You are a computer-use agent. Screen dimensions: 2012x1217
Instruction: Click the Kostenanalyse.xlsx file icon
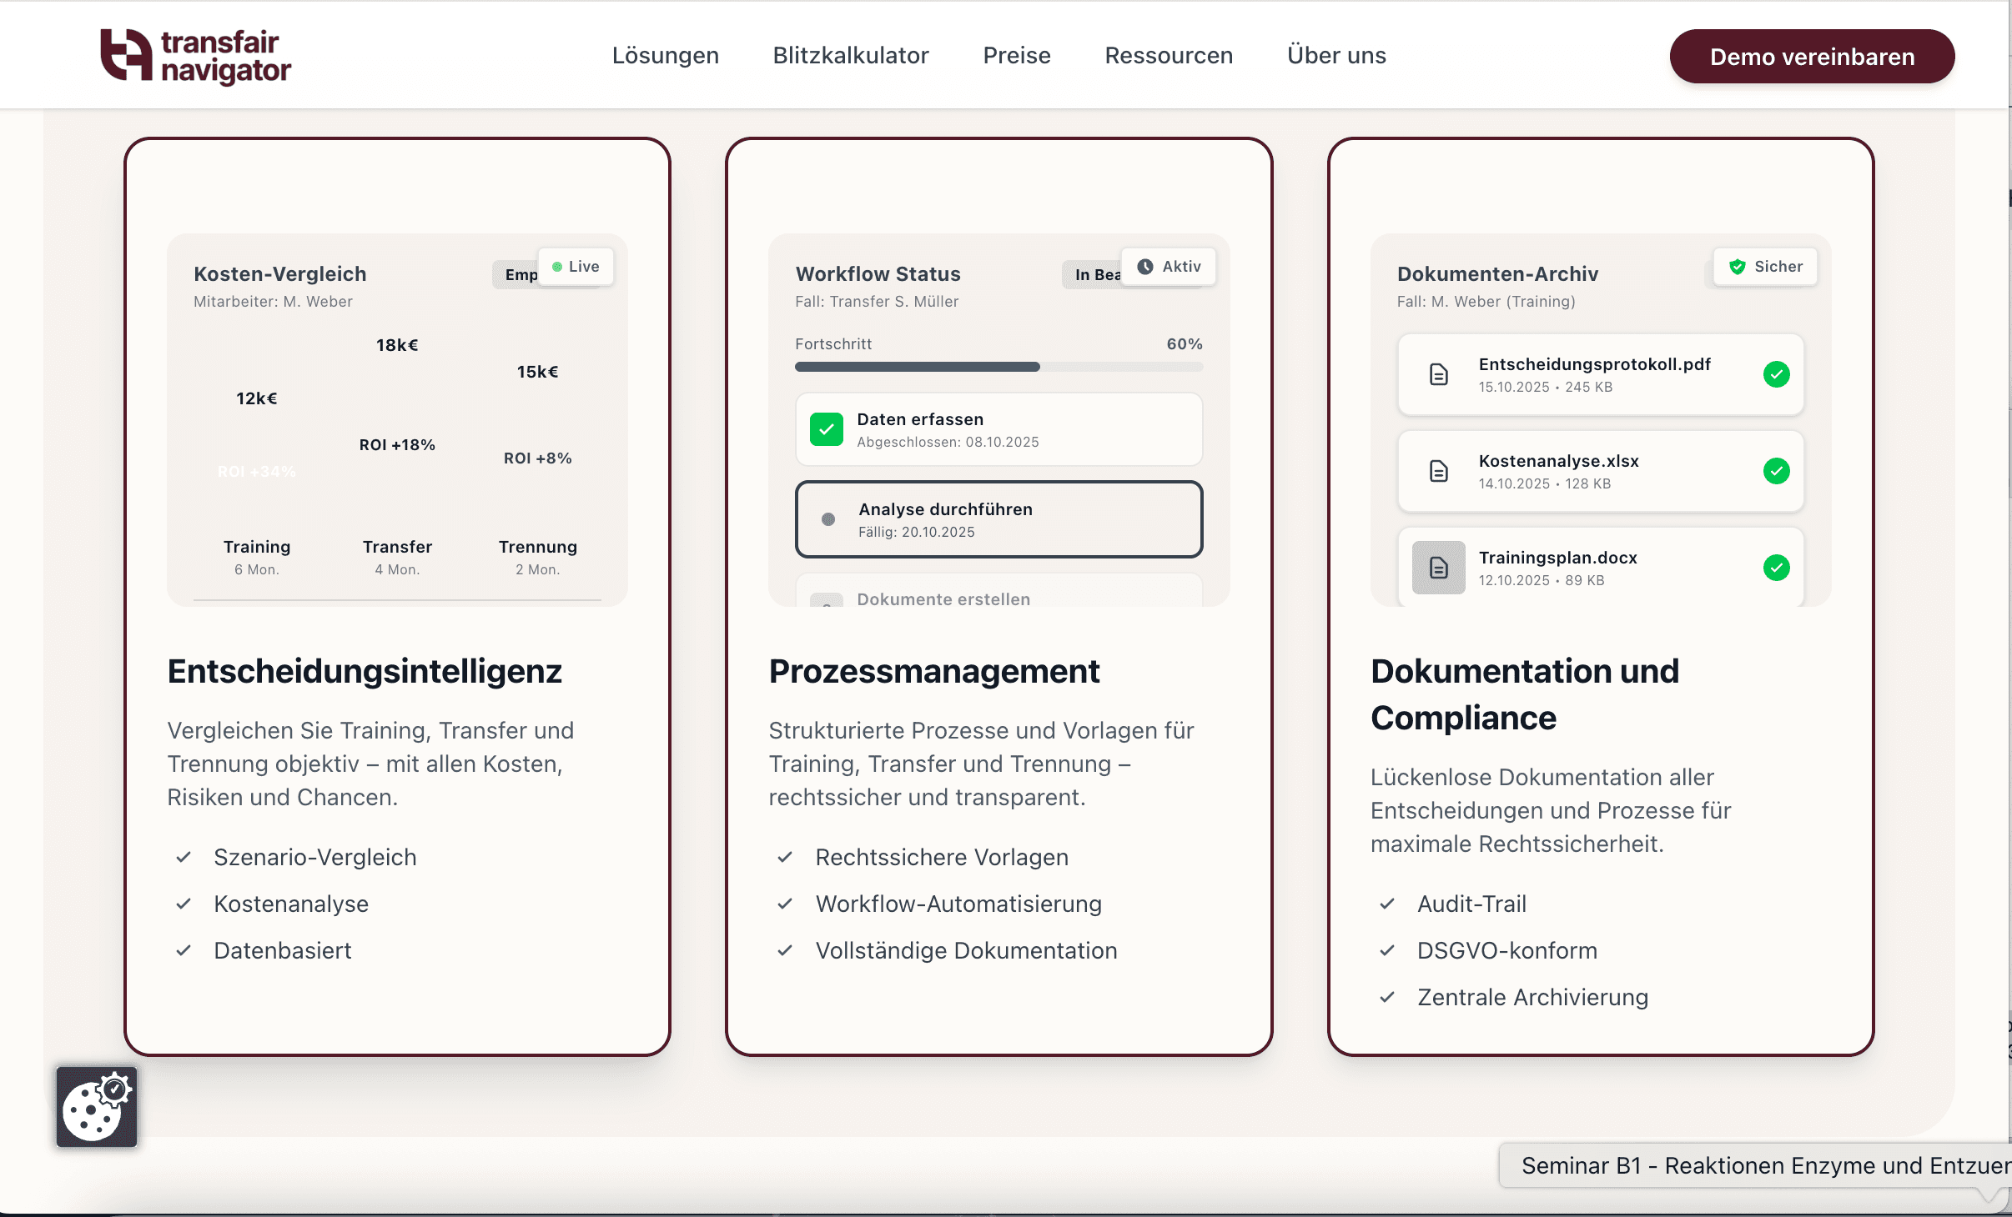[x=1438, y=471]
